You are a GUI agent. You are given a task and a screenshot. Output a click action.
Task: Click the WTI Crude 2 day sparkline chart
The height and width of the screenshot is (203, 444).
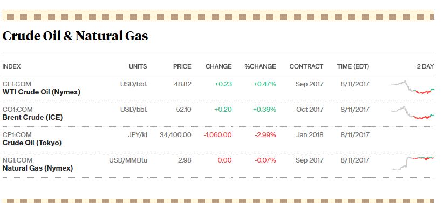point(413,87)
